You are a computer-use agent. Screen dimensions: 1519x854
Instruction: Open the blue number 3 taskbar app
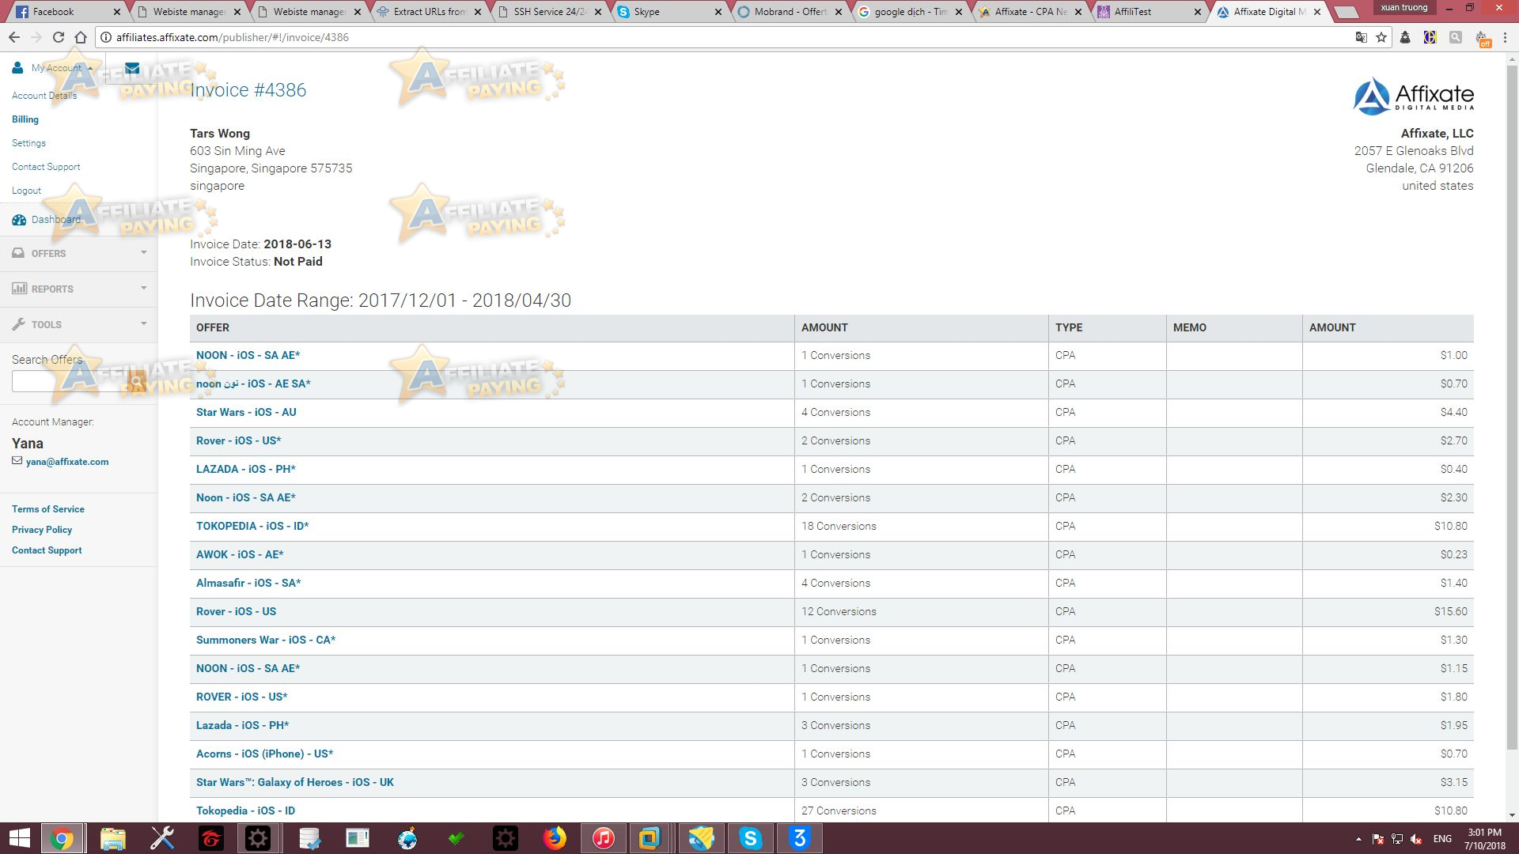tap(799, 838)
